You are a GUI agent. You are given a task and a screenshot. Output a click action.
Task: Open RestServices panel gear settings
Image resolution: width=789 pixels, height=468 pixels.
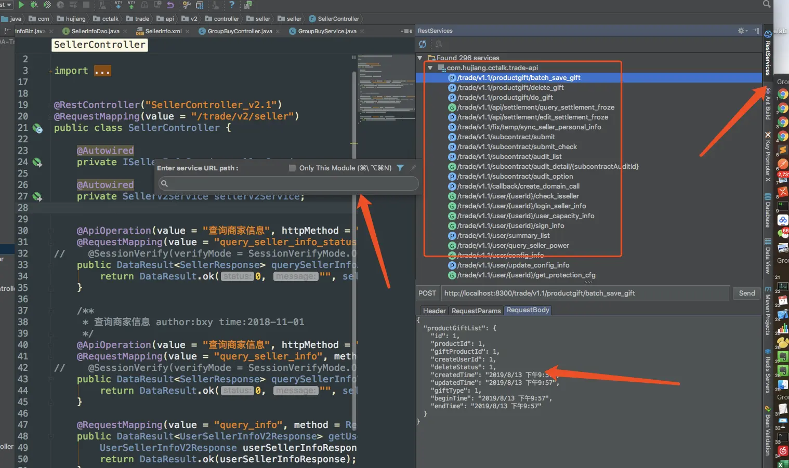742,31
